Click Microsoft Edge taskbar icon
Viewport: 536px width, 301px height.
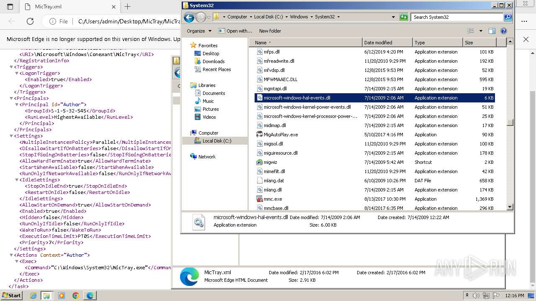click(90, 296)
